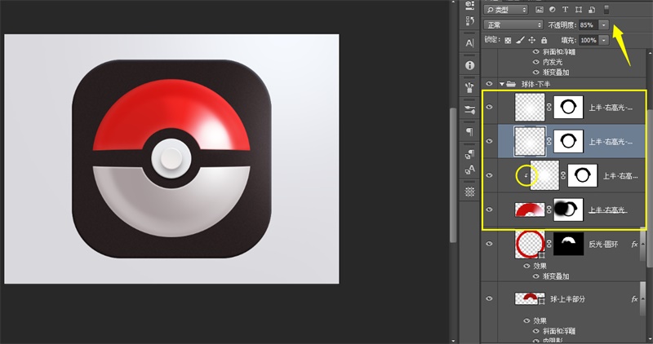Open the 类型 filter type dropdown
This screenshot has height=344, width=653.
pyautogui.click(x=506, y=10)
